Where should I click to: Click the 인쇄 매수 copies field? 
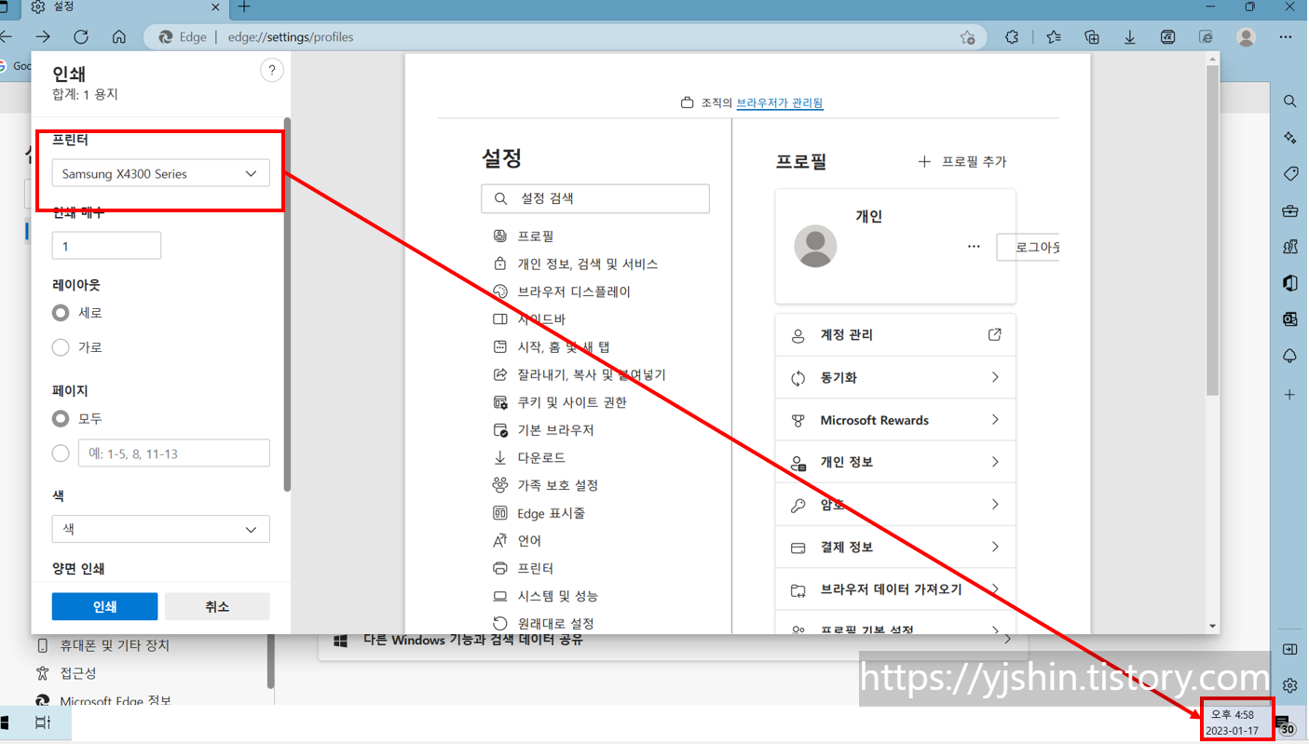[106, 246]
